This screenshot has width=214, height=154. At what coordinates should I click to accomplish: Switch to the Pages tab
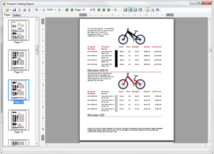[7, 15]
